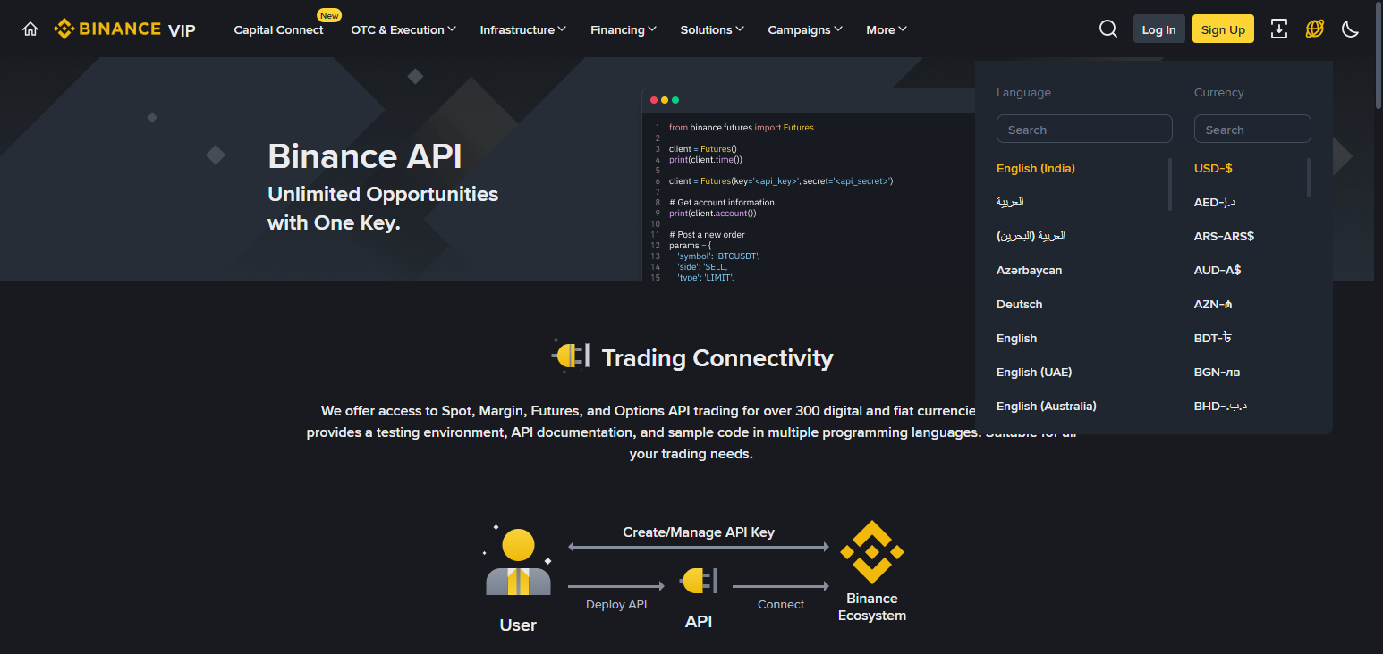Screen dimensions: 1383x654
Task: Open the search magnifier icon
Action: (x=1108, y=29)
